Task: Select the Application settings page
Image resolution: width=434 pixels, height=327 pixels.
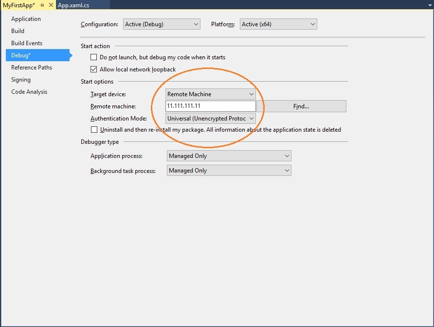Action: click(x=26, y=18)
